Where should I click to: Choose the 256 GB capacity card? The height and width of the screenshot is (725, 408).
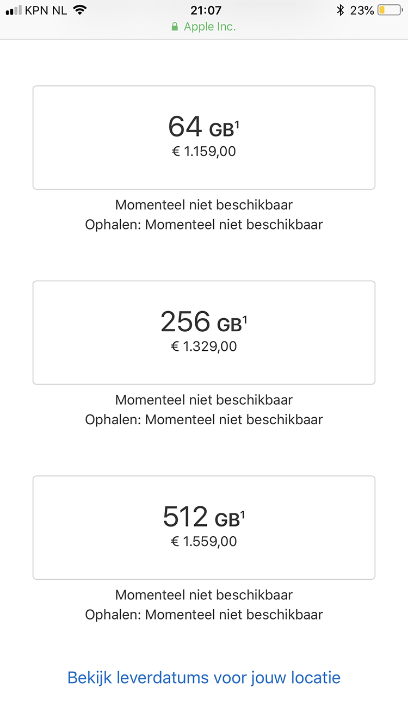(204, 333)
